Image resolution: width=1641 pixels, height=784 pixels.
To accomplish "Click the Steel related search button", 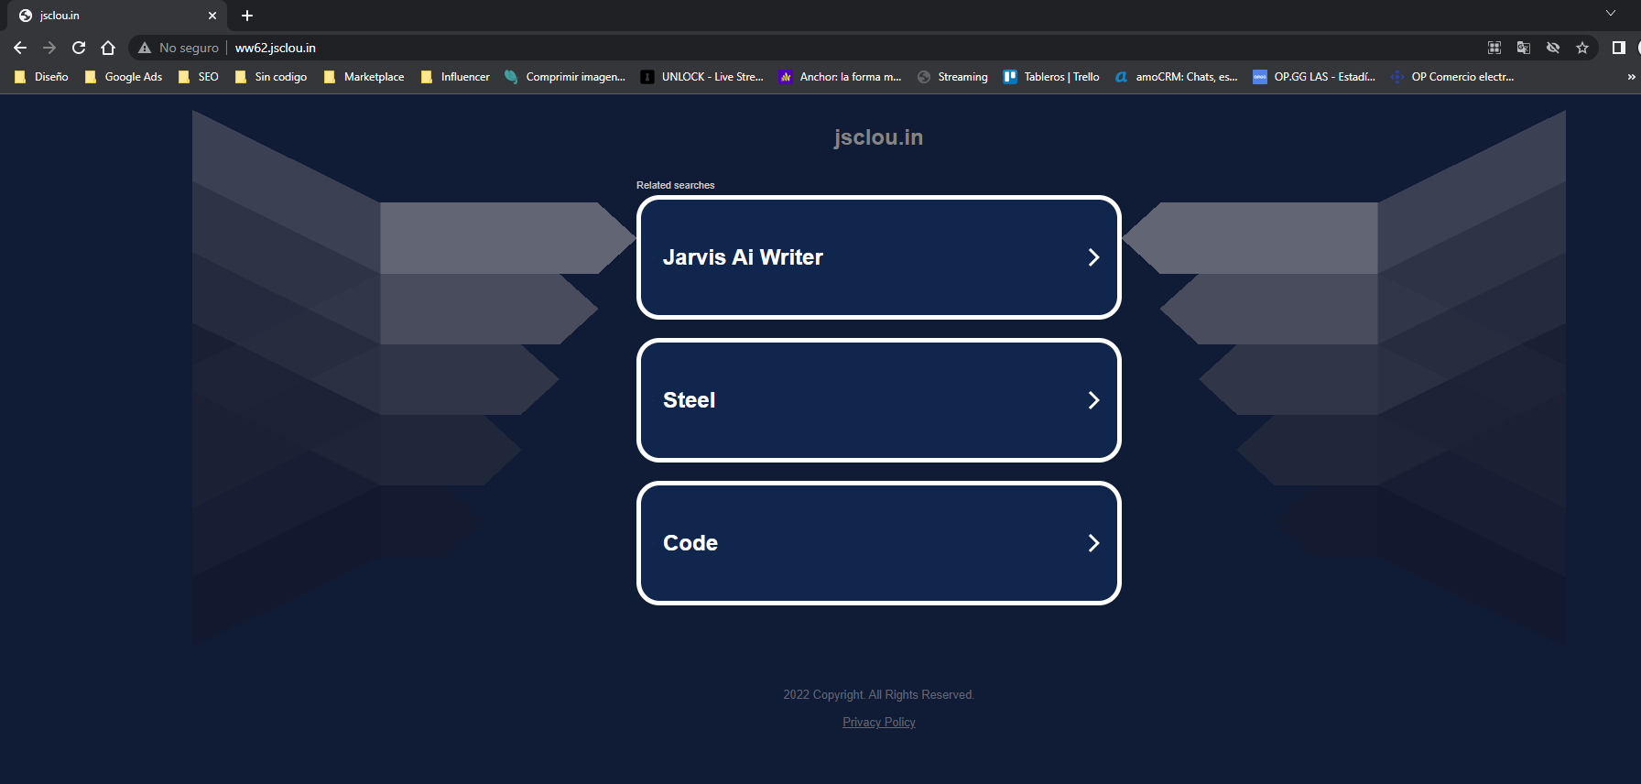I will [x=879, y=400].
